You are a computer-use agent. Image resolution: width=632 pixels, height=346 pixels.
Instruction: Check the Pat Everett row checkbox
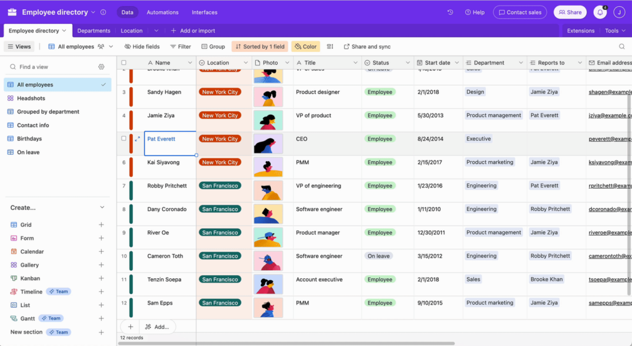click(123, 138)
